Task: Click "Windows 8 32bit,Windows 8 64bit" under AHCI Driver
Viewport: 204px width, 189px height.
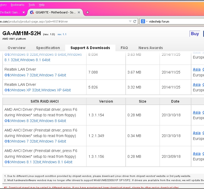Action: pyautogui.click(x=38, y=121)
